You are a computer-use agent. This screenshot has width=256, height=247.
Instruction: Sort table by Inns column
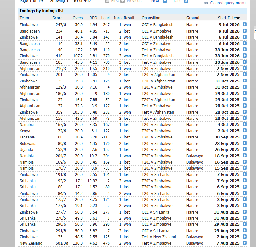118,18
